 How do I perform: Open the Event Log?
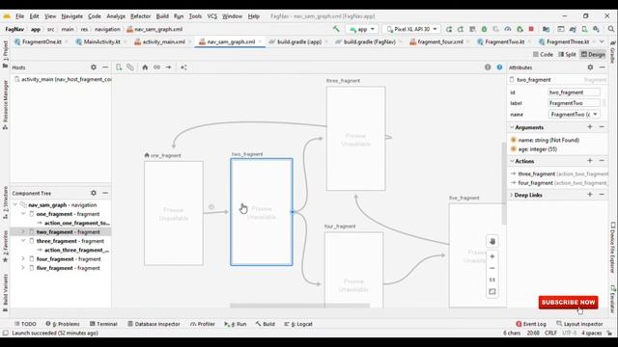531,324
